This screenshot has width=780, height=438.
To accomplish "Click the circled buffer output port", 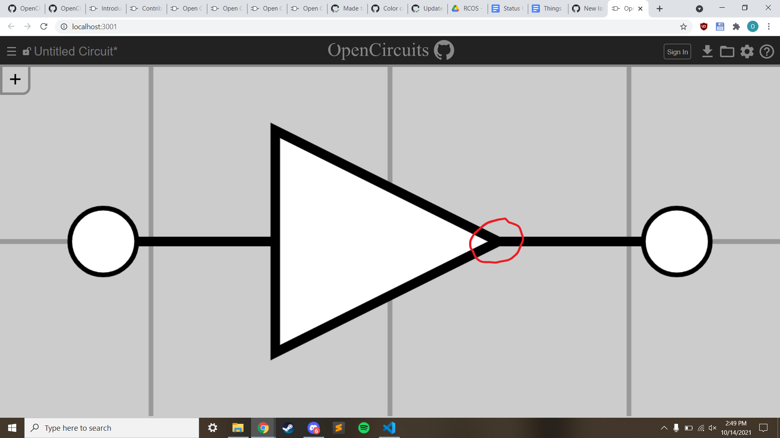I will click(496, 241).
